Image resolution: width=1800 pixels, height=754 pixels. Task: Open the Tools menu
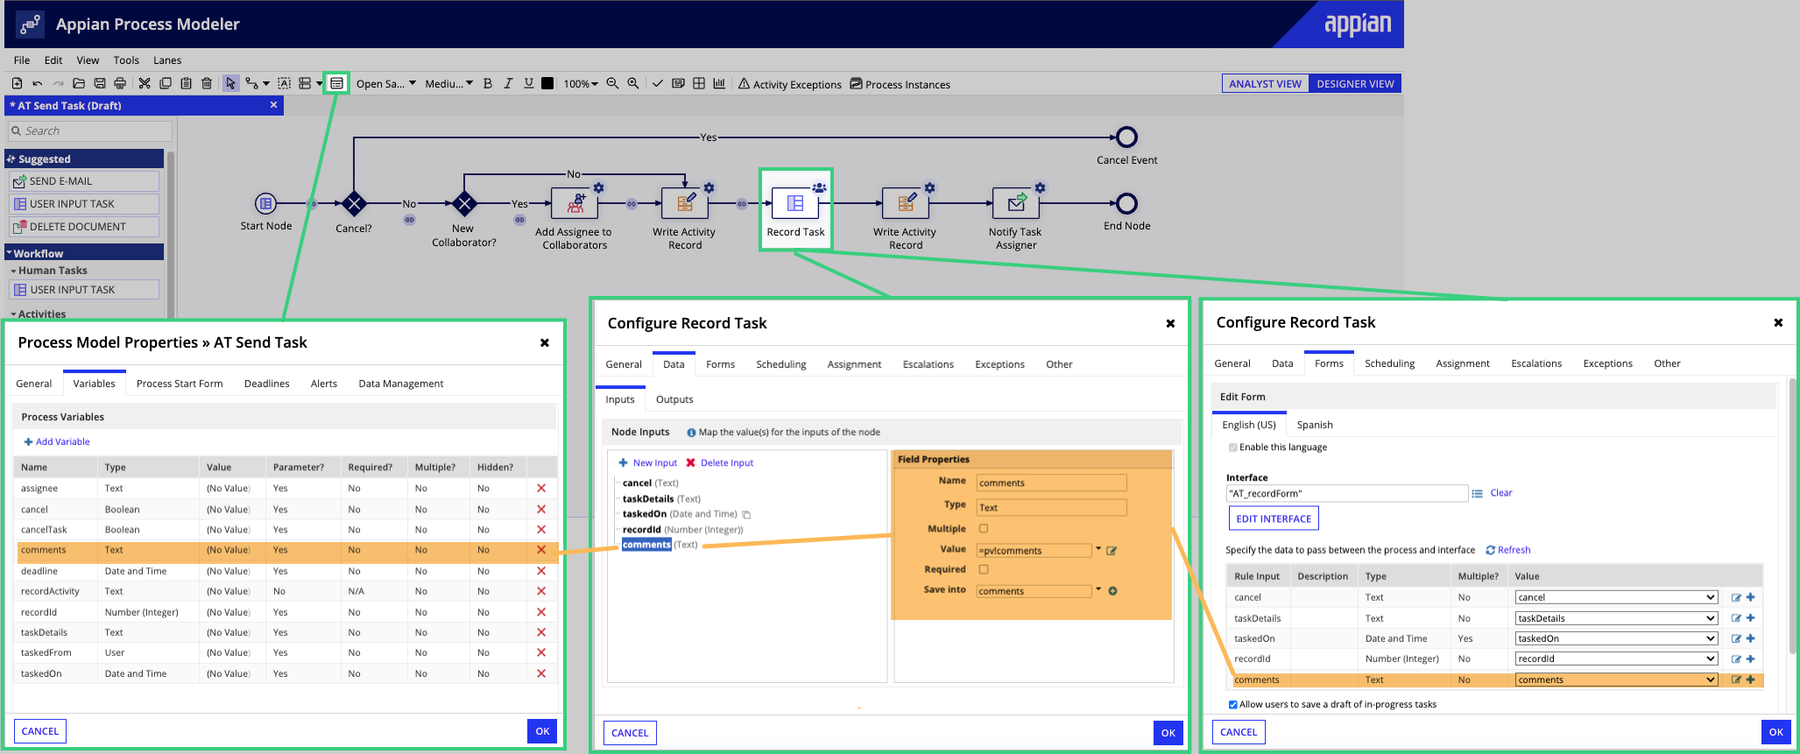[x=126, y=60]
